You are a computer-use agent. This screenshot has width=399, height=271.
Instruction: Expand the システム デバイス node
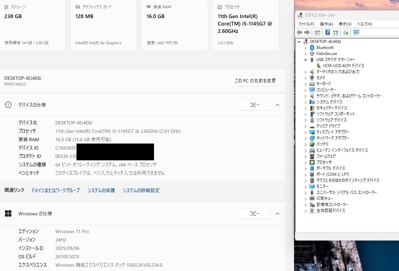point(306,102)
